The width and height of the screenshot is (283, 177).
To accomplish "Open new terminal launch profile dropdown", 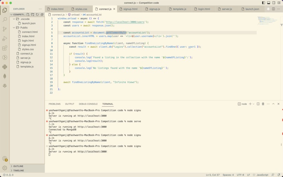I will [254, 104].
